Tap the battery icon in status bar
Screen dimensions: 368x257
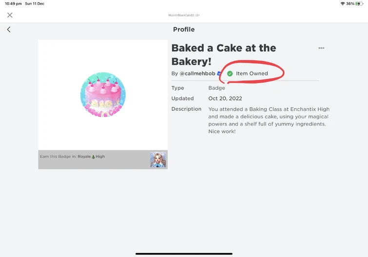pos(359,3)
